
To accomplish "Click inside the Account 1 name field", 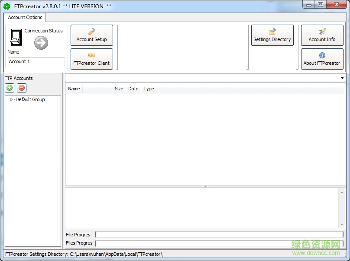I will (x=36, y=61).
